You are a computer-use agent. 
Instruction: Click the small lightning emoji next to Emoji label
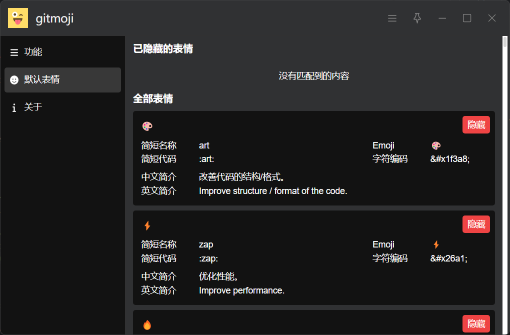click(x=436, y=244)
